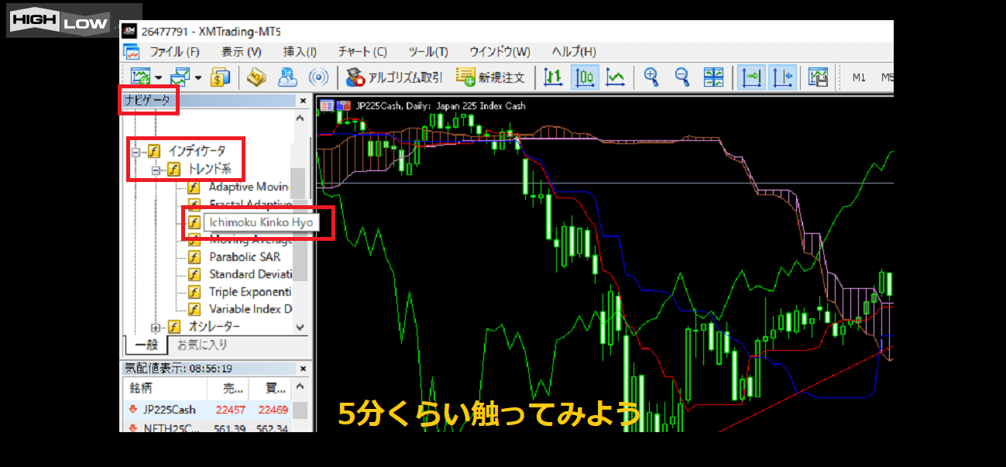Click the アルゴリズム取引 button
1006x467 pixels.
(395, 77)
